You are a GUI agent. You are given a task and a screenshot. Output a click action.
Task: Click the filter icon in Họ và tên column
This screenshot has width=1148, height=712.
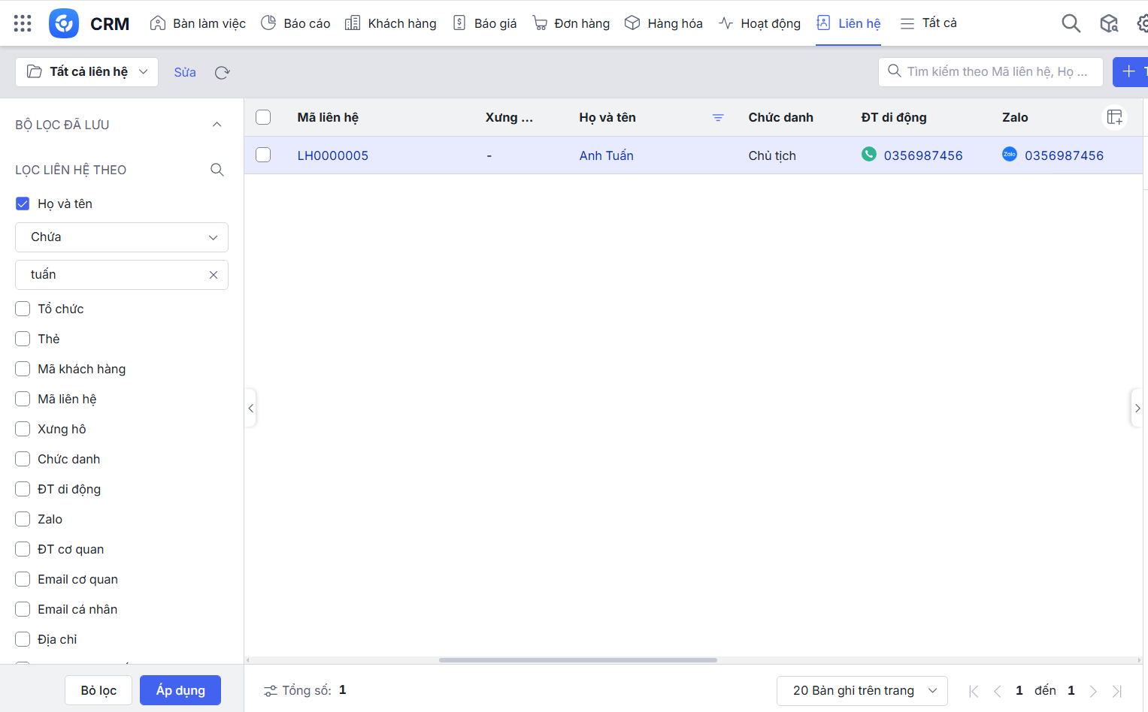(x=718, y=118)
